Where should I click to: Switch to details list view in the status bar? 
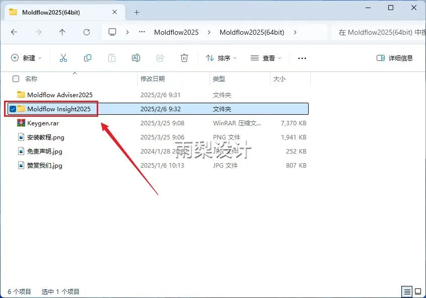pyautogui.click(x=407, y=292)
